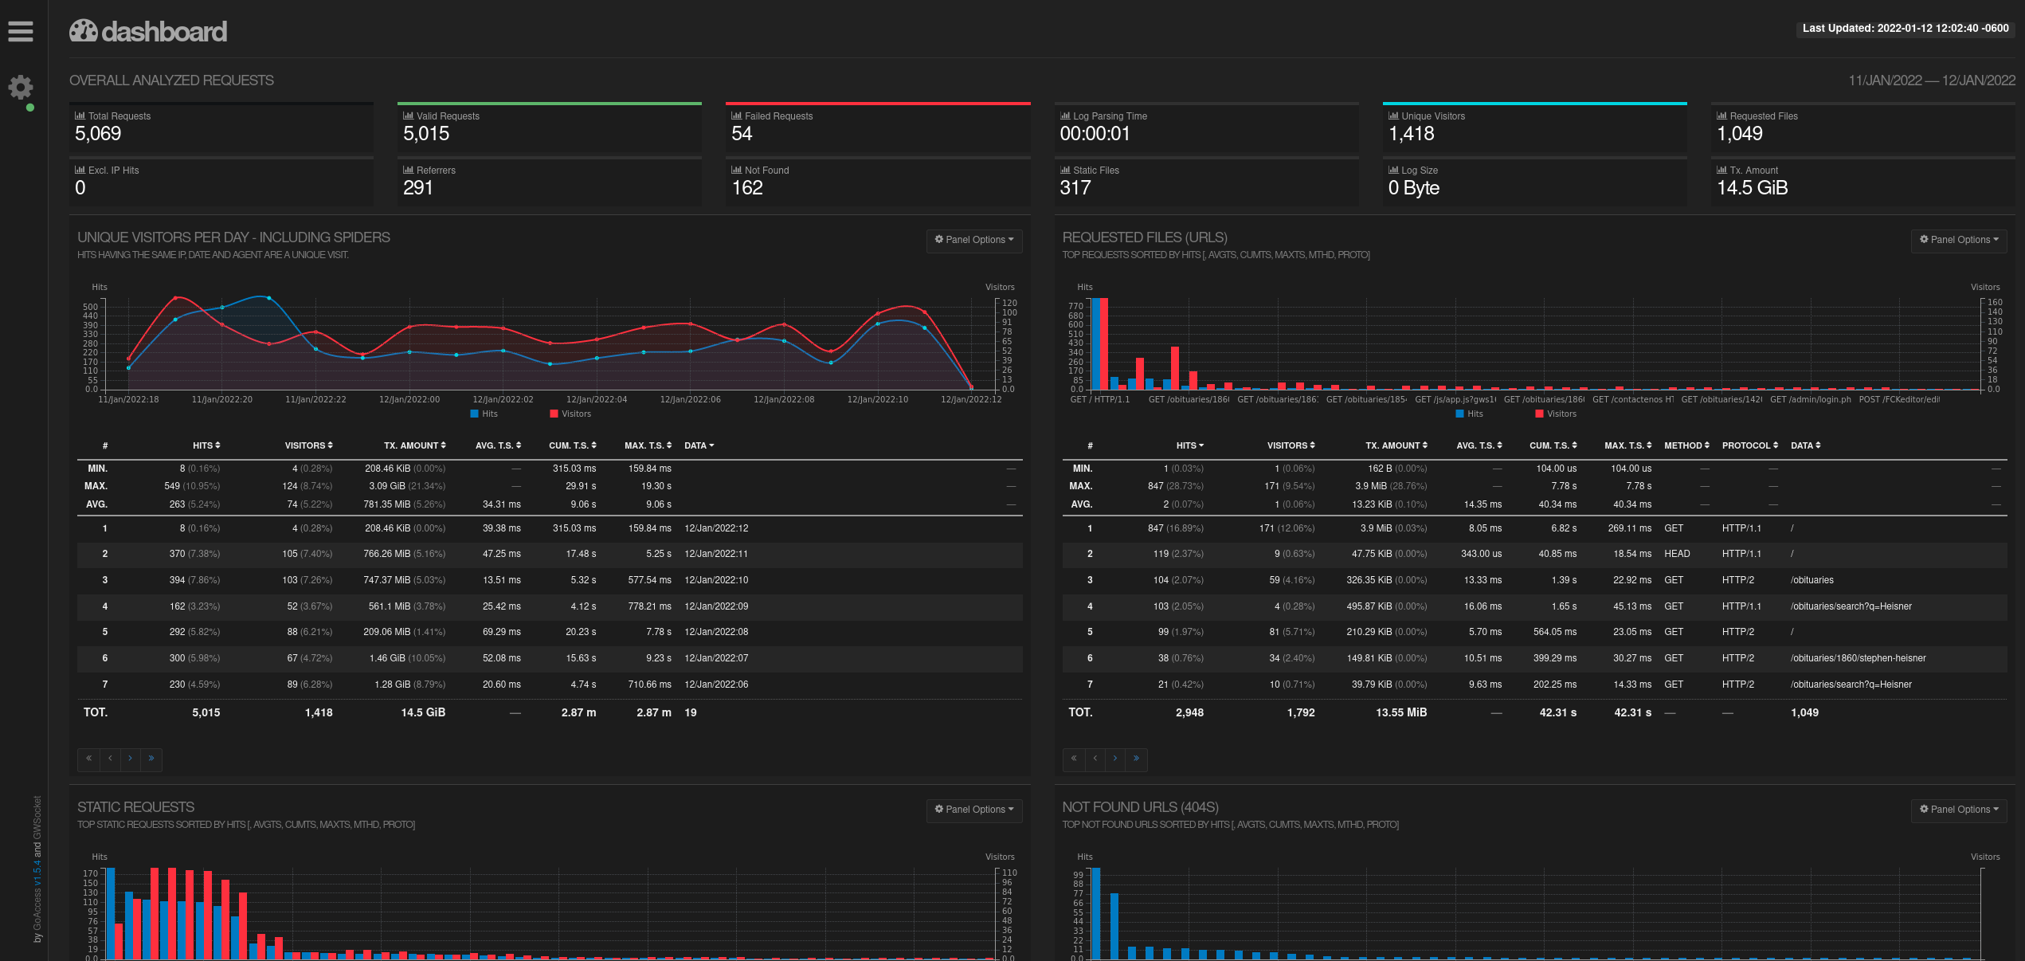Viewport: 2025px width, 961px height.
Task: Click the dashboard logo icon
Action: [x=83, y=31]
